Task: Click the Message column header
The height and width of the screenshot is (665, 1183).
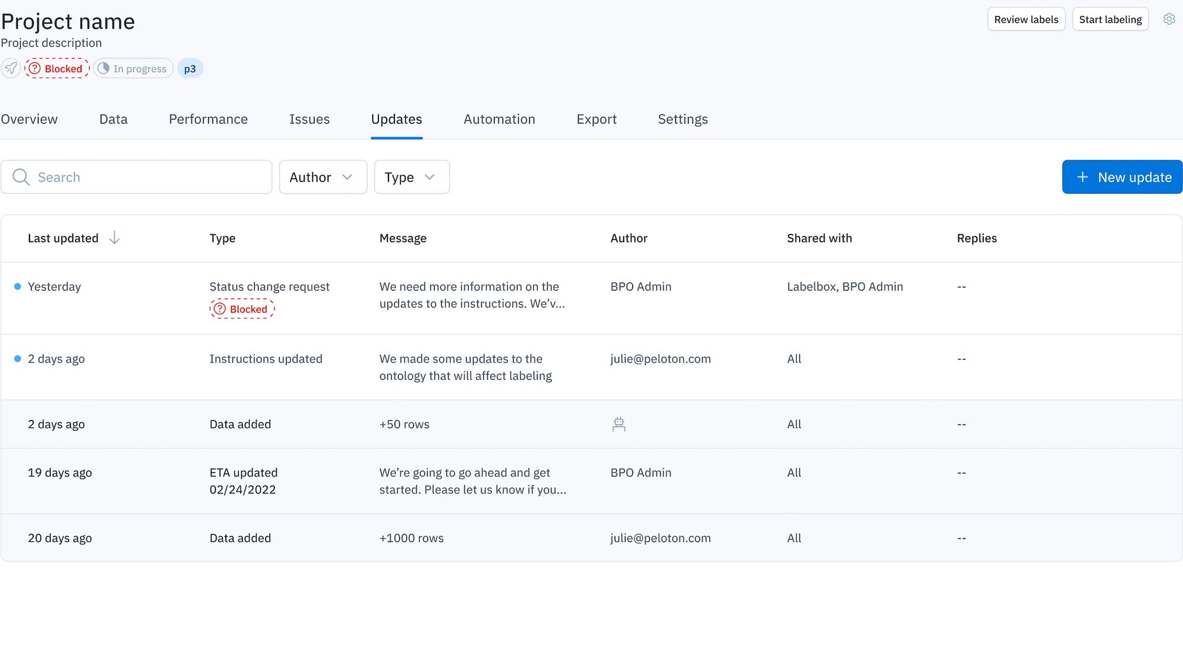Action: (403, 238)
